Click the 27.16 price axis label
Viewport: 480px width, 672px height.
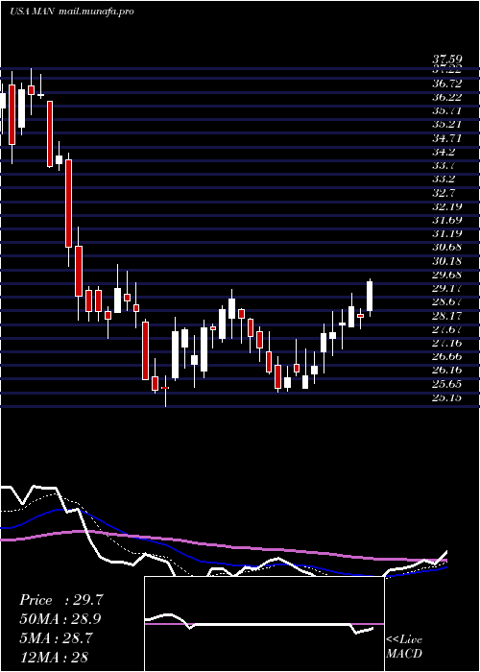coord(447,344)
